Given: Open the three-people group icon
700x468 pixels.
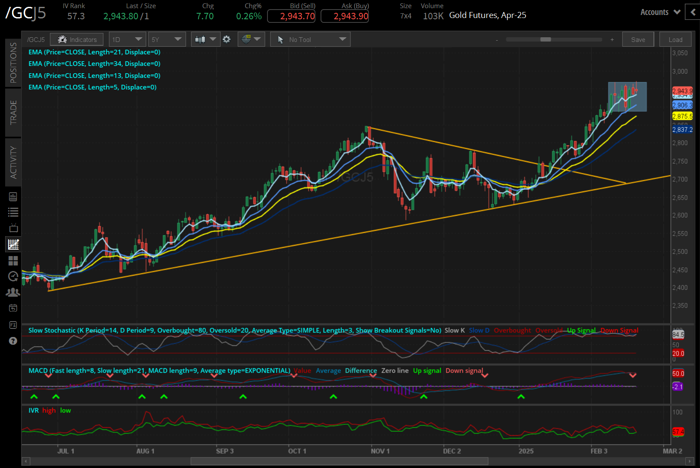Looking at the screenshot, I should click(x=13, y=292).
